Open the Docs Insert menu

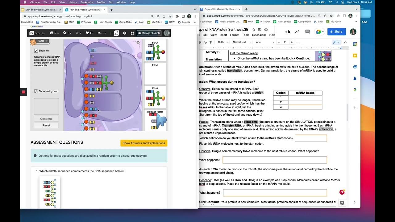point(223,35)
